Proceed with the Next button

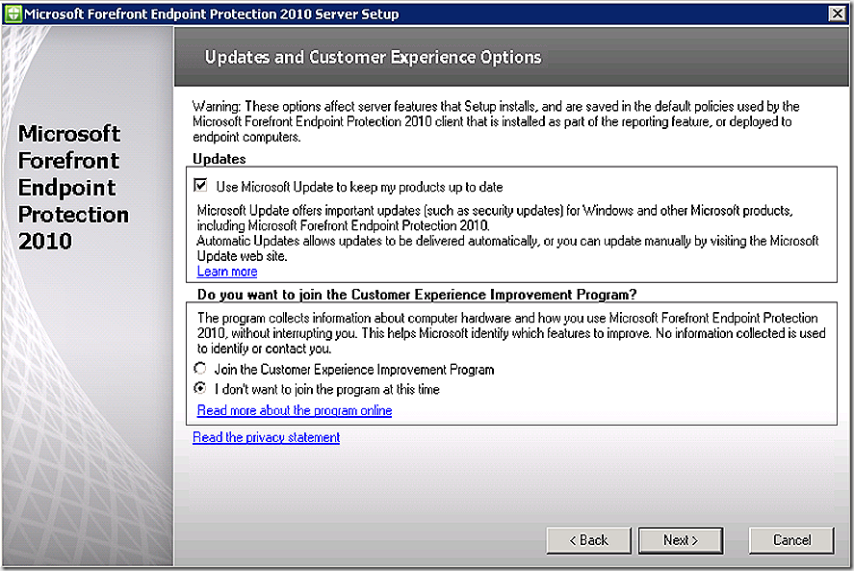pos(681,540)
